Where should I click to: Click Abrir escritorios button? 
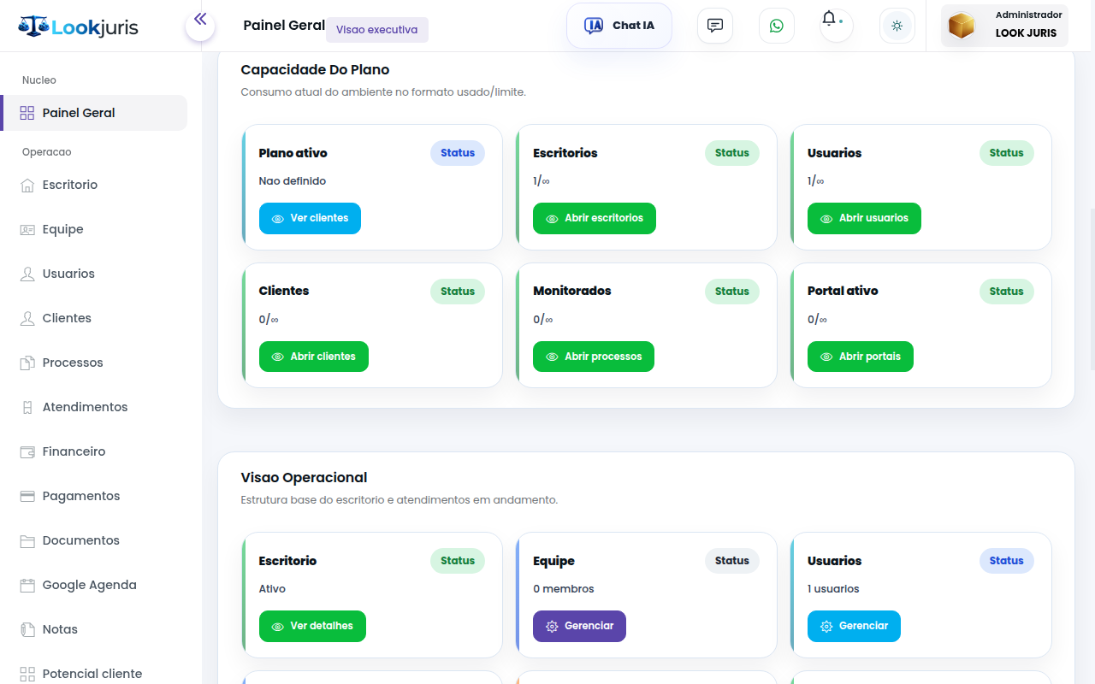[594, 218]
